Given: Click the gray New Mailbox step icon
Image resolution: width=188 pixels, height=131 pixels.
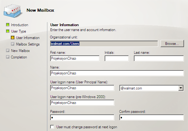Looking at the screenshot, I should pyautogui.click(x=8, y=51).
